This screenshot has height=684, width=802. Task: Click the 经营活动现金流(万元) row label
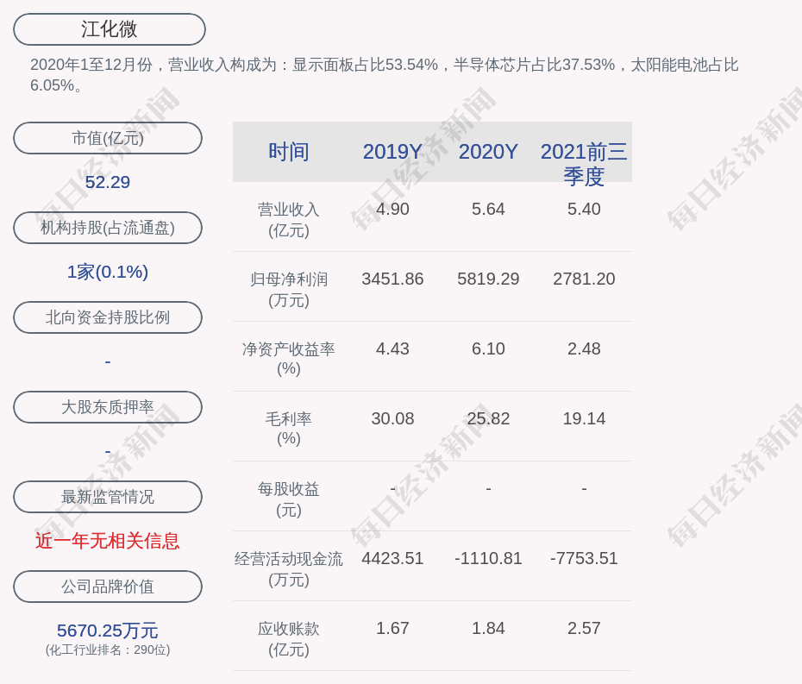289,569
